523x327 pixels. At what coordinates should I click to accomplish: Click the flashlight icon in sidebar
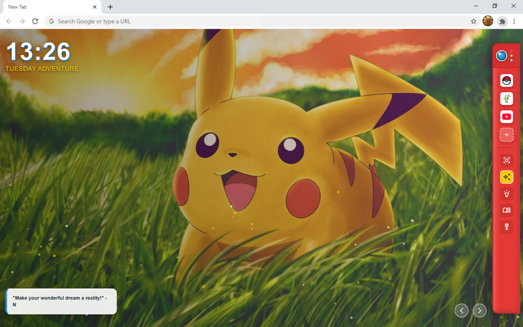click(x=506, y=194)
